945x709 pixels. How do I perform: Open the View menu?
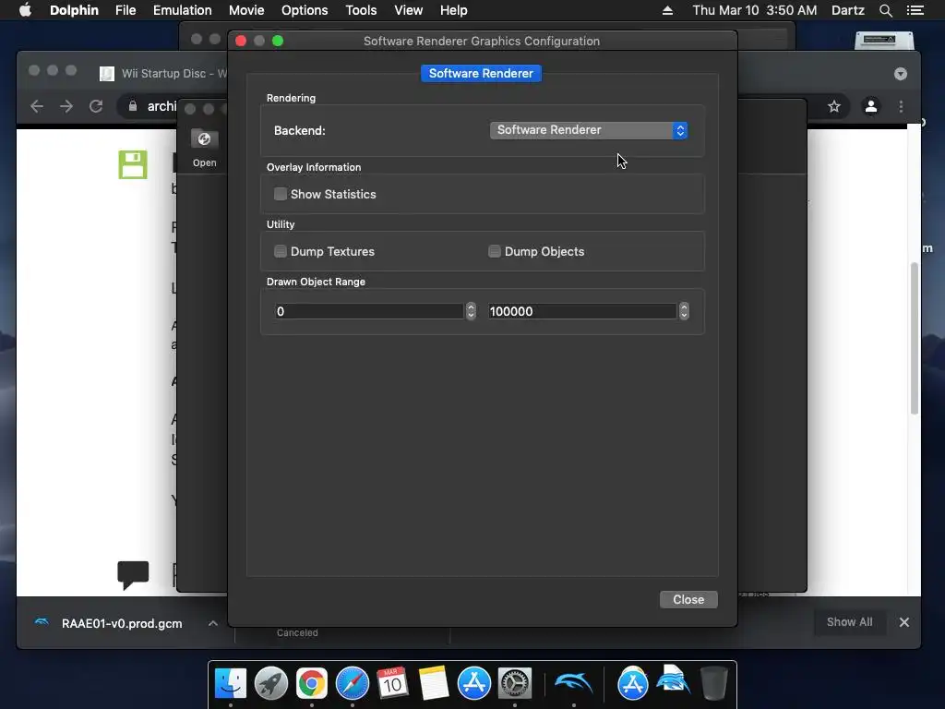pyautogui.click(x=408, y=10)
